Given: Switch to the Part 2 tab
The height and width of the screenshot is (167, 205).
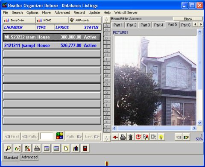Looking at the screenshot, I should (132, 25).
